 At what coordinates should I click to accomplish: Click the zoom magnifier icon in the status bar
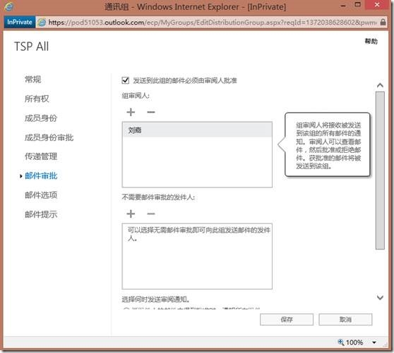341,342
